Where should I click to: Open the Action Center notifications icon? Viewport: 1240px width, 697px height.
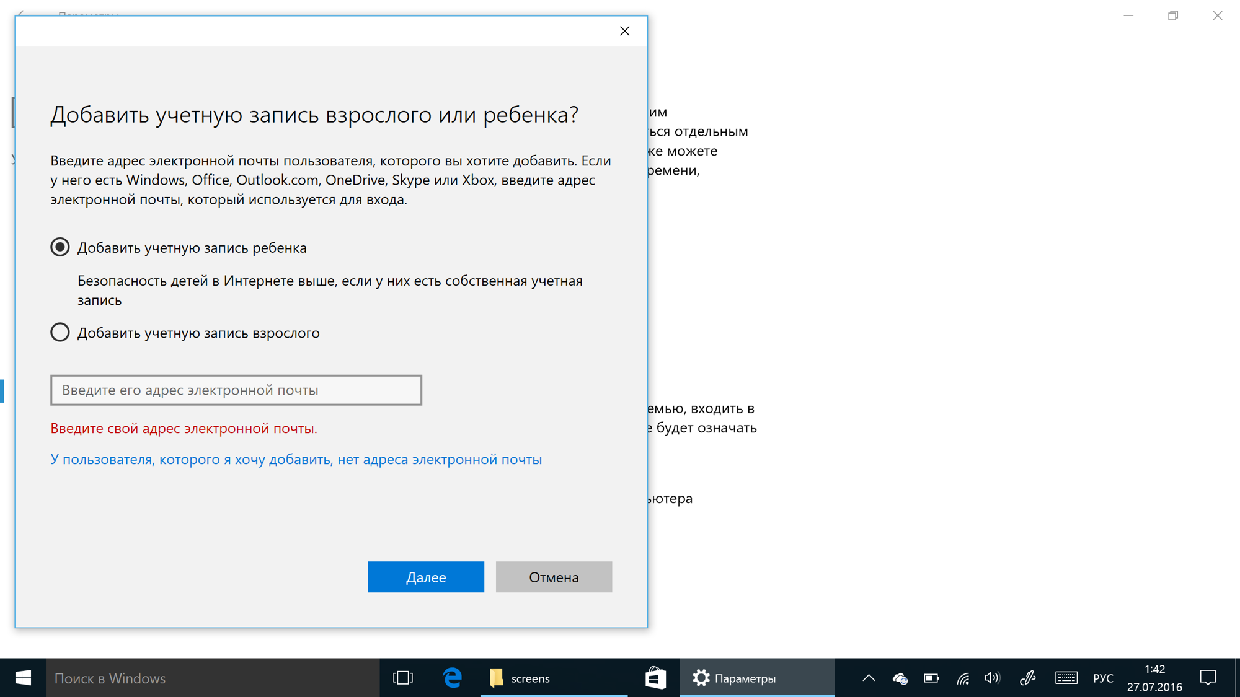tap(1208, 678)
